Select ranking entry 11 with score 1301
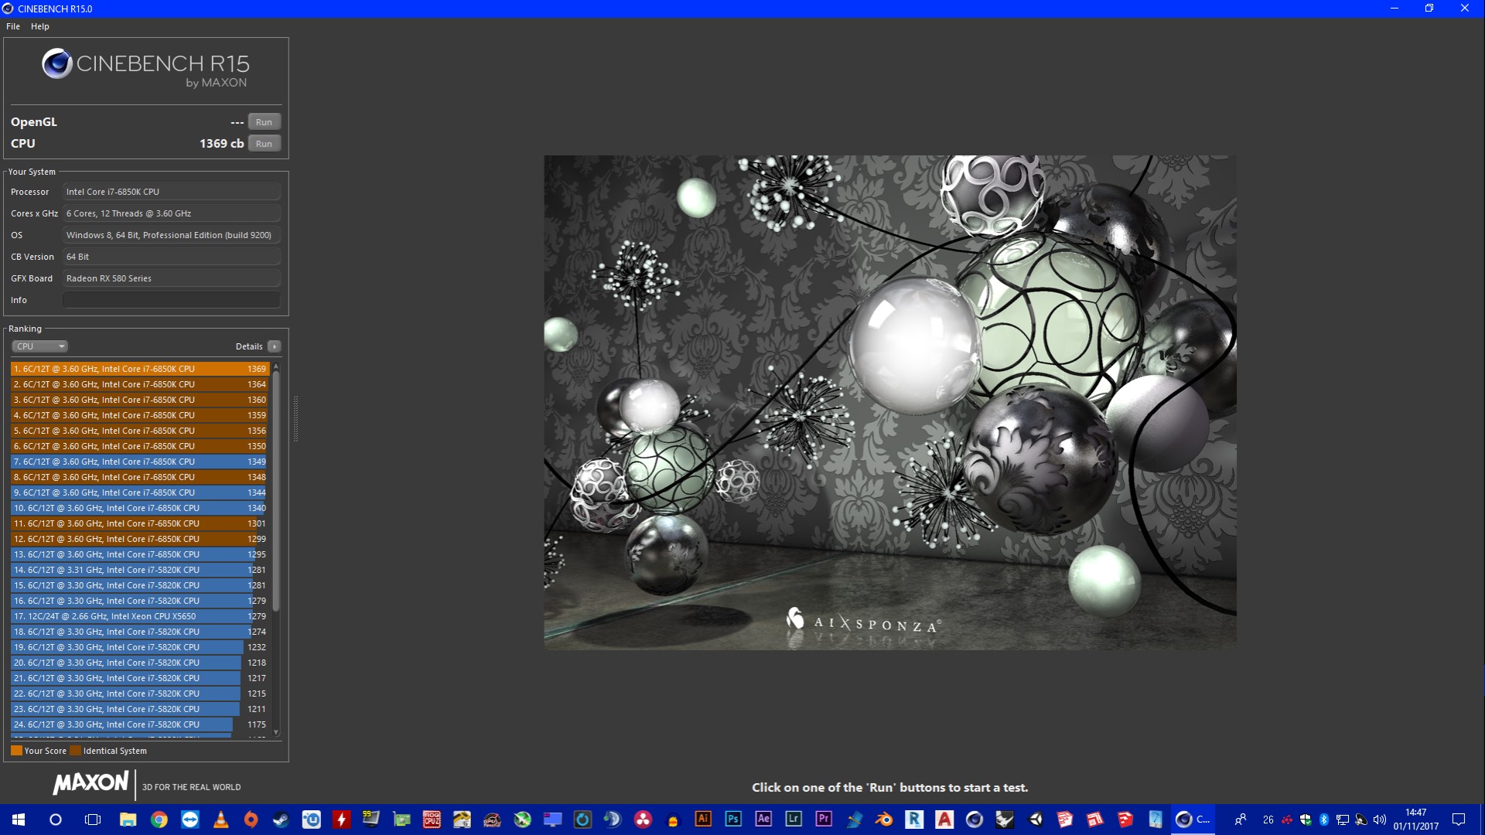Viewport: 1485px width, 835px height. tap(140, 523)
